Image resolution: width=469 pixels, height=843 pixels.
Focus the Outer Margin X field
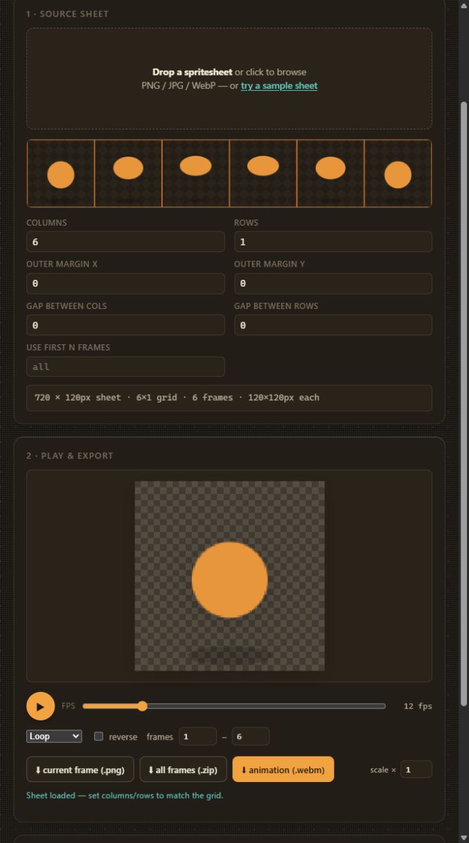pyautogui.click(x=125, y=283)
